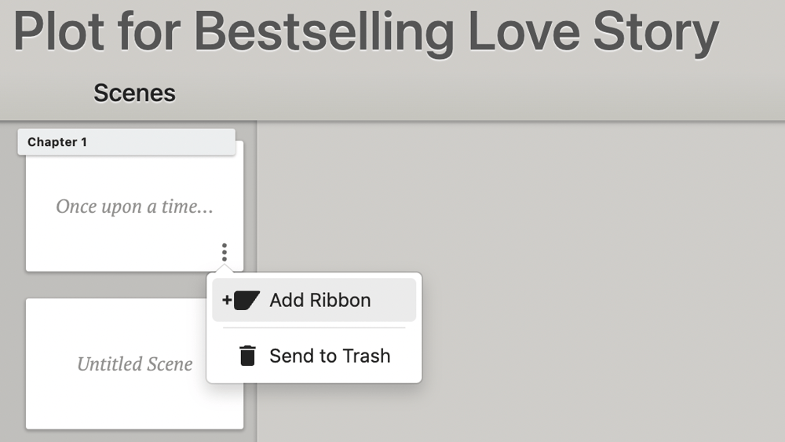Edit the "Untitled Scene" title text
This screenshot has width=785, height=442.
(x=135, y=364)
